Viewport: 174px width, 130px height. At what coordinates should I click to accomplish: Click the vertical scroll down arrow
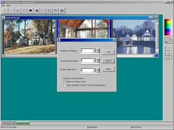pyautogui.click(x=157, y=53)
